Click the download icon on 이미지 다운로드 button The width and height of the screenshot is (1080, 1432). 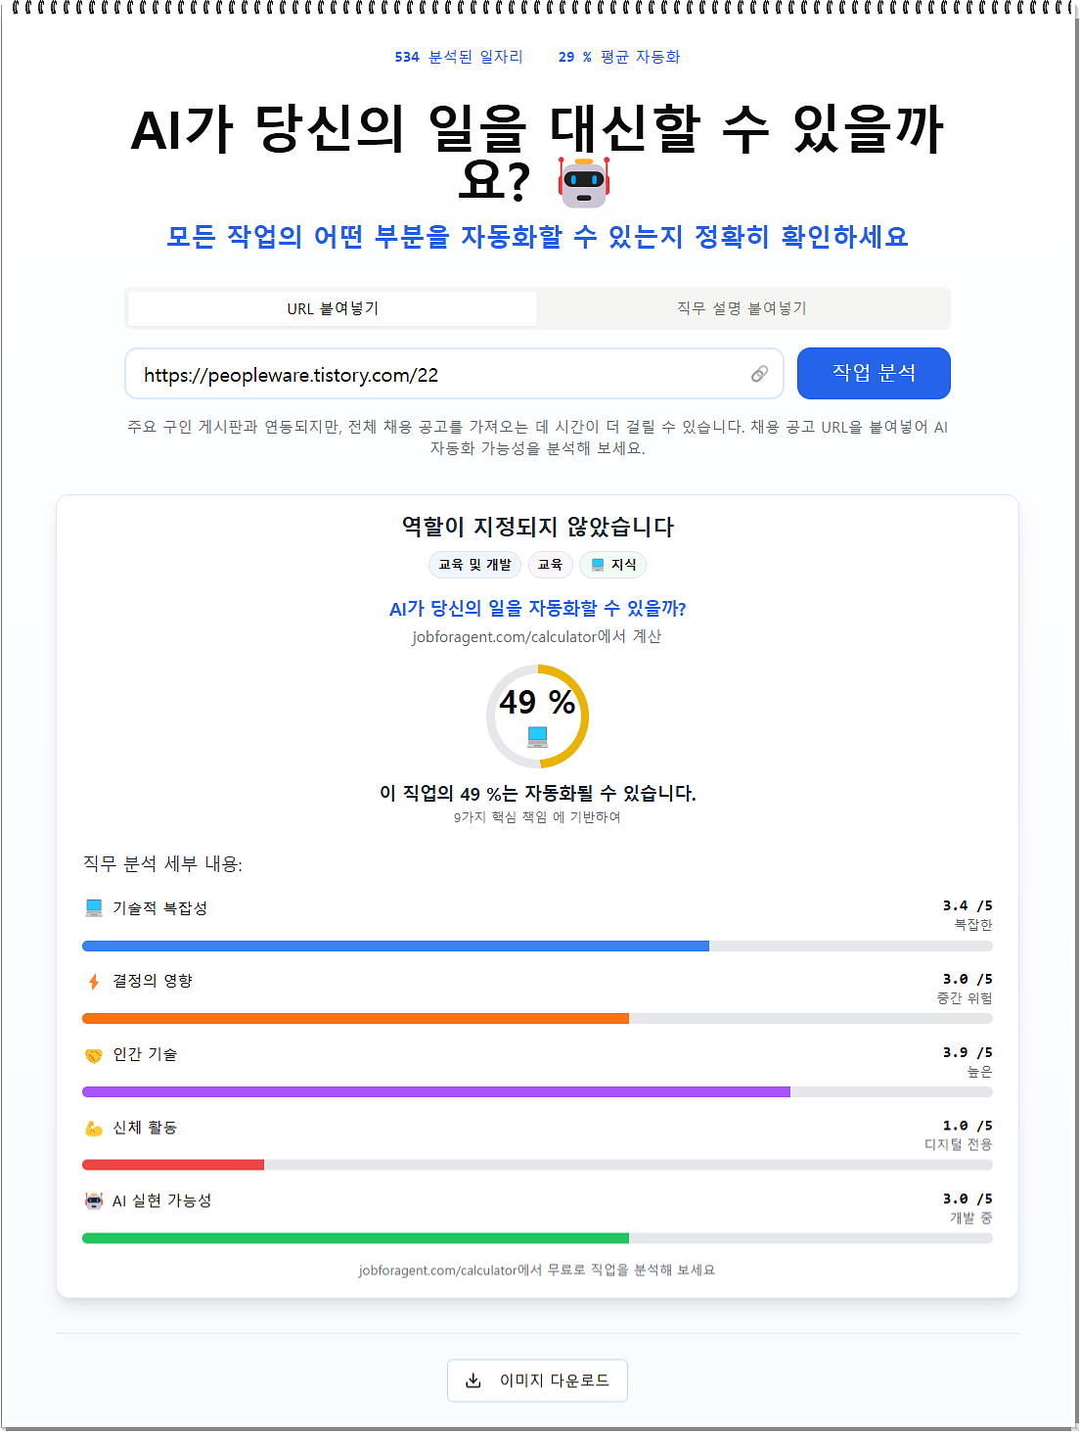472,1381
